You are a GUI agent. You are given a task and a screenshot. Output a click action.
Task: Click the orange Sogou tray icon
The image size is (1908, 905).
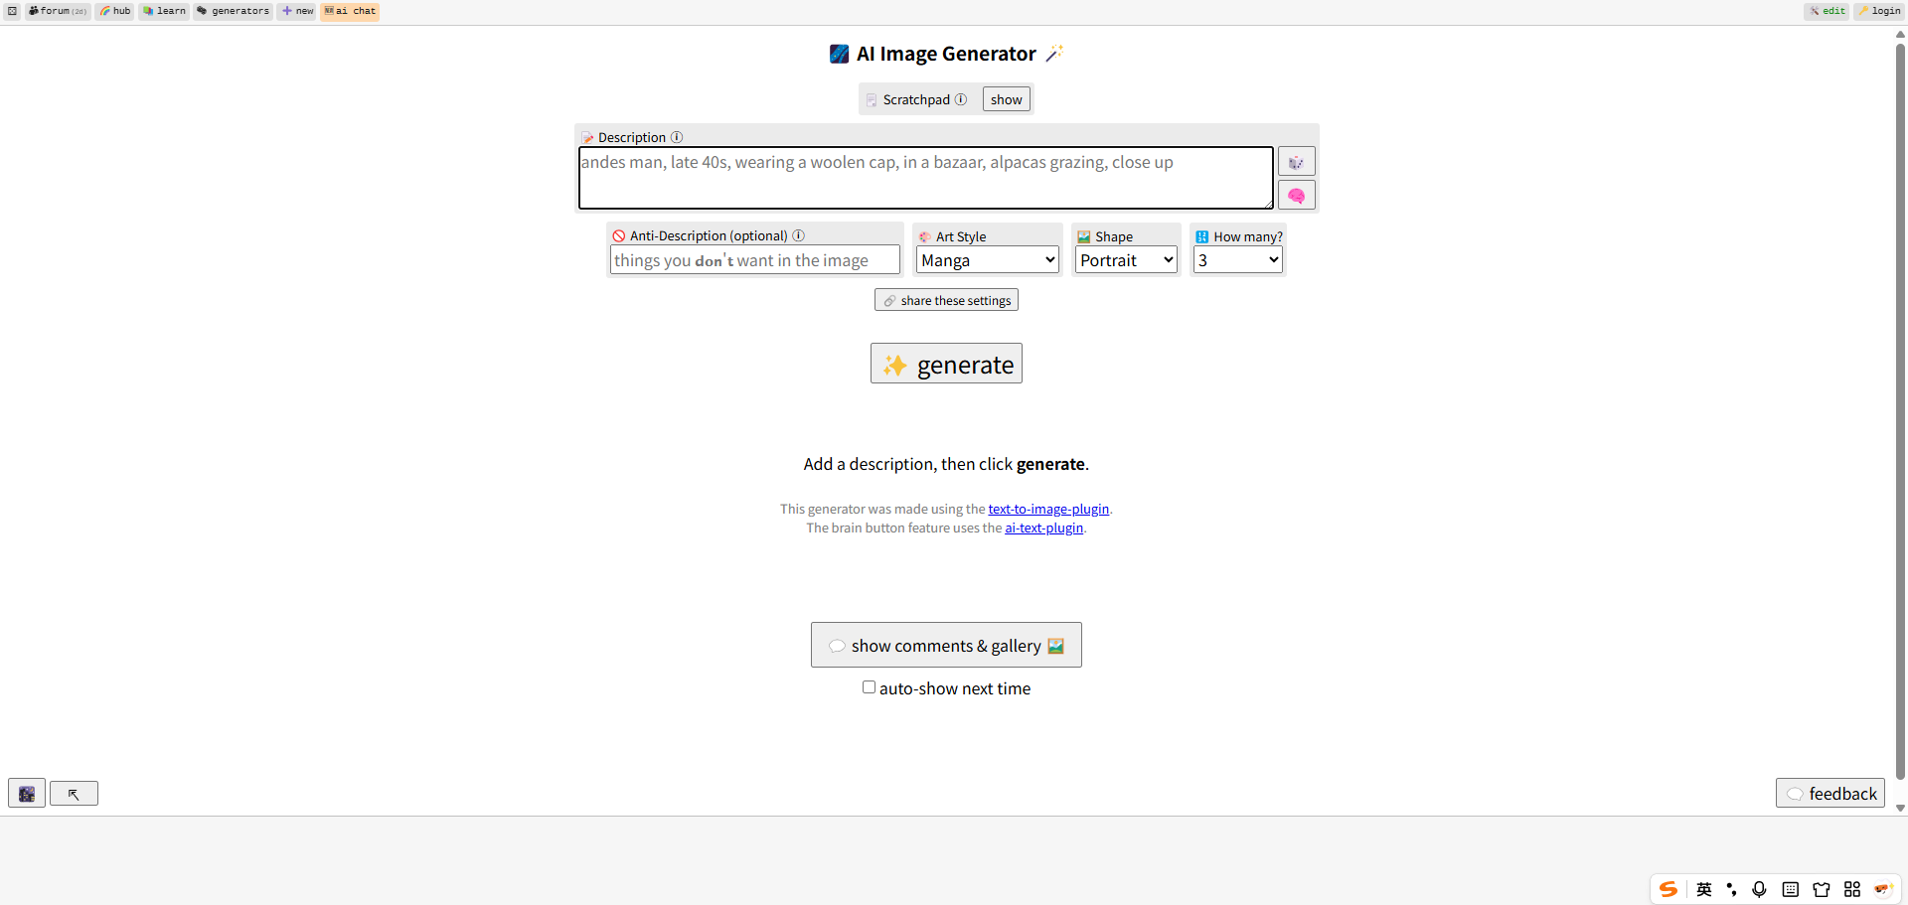pyautogui.click(x=1669, y=889)
